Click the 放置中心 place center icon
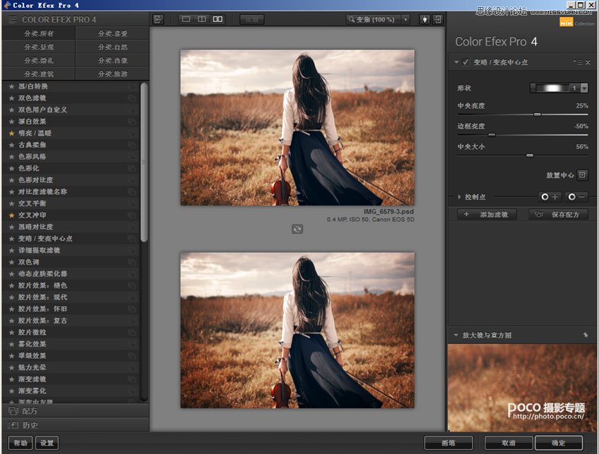599x454 pixels. pyautogui.click(x=582, y=175)
